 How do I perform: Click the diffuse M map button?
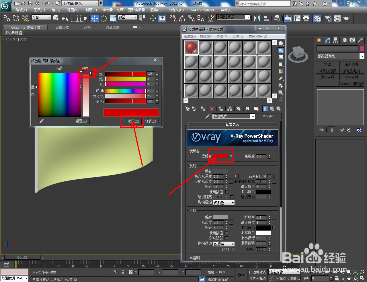[231, 156]
